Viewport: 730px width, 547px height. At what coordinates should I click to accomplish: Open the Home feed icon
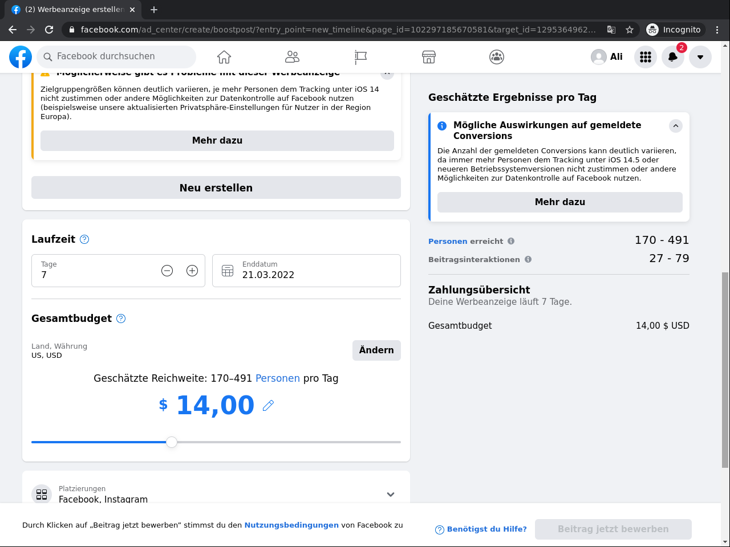(224, 57)
